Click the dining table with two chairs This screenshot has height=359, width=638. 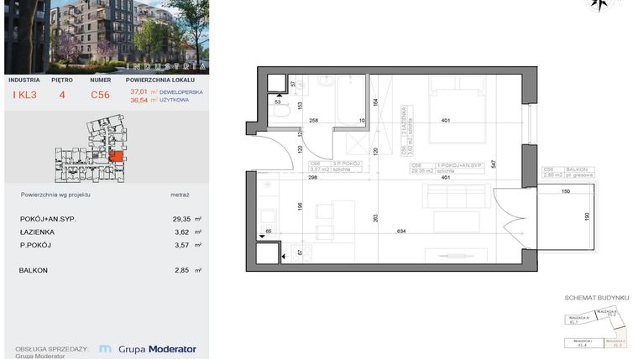pyautogui.click(x=335, y=221)
